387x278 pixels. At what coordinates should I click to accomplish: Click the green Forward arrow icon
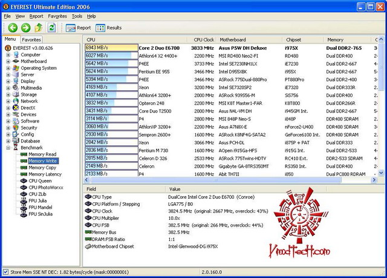25,28
